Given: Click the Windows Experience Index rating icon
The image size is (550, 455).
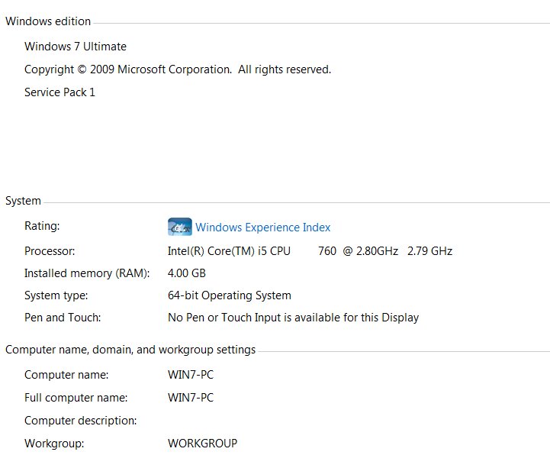Looking at the screenshot, I should coord(179,227).
